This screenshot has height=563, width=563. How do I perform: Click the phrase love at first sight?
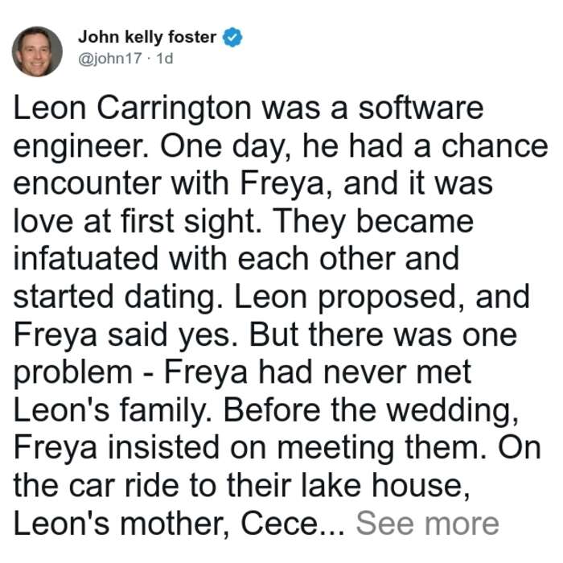(134, 221)
